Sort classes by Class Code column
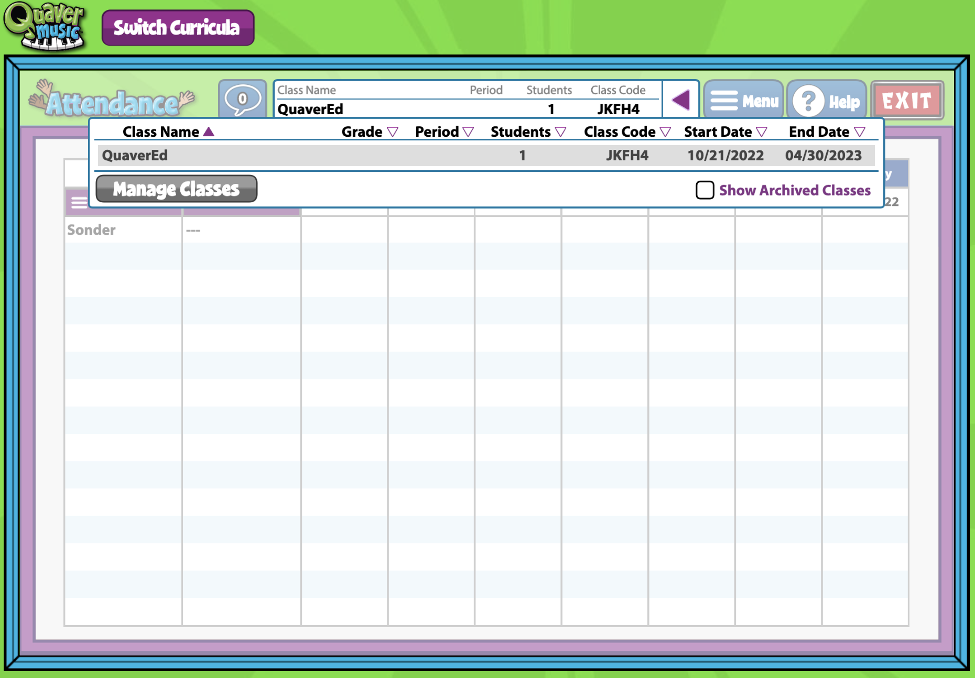This screenshot has width=975, height=678. (x=627, y=132)
